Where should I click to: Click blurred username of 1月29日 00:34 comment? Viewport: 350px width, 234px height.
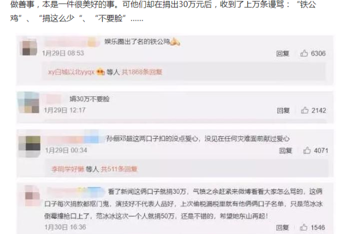click(x=73, y=138)
